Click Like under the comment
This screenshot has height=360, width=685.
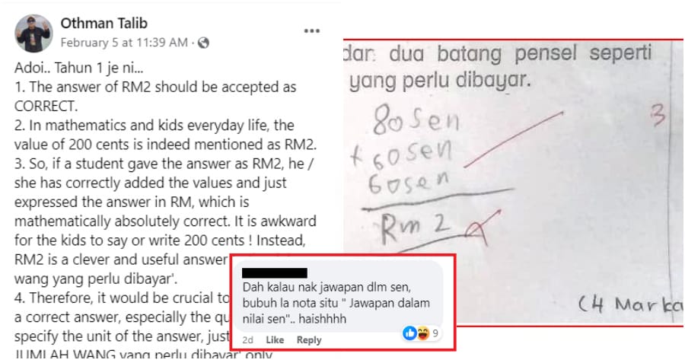click(x=275, y=340)
